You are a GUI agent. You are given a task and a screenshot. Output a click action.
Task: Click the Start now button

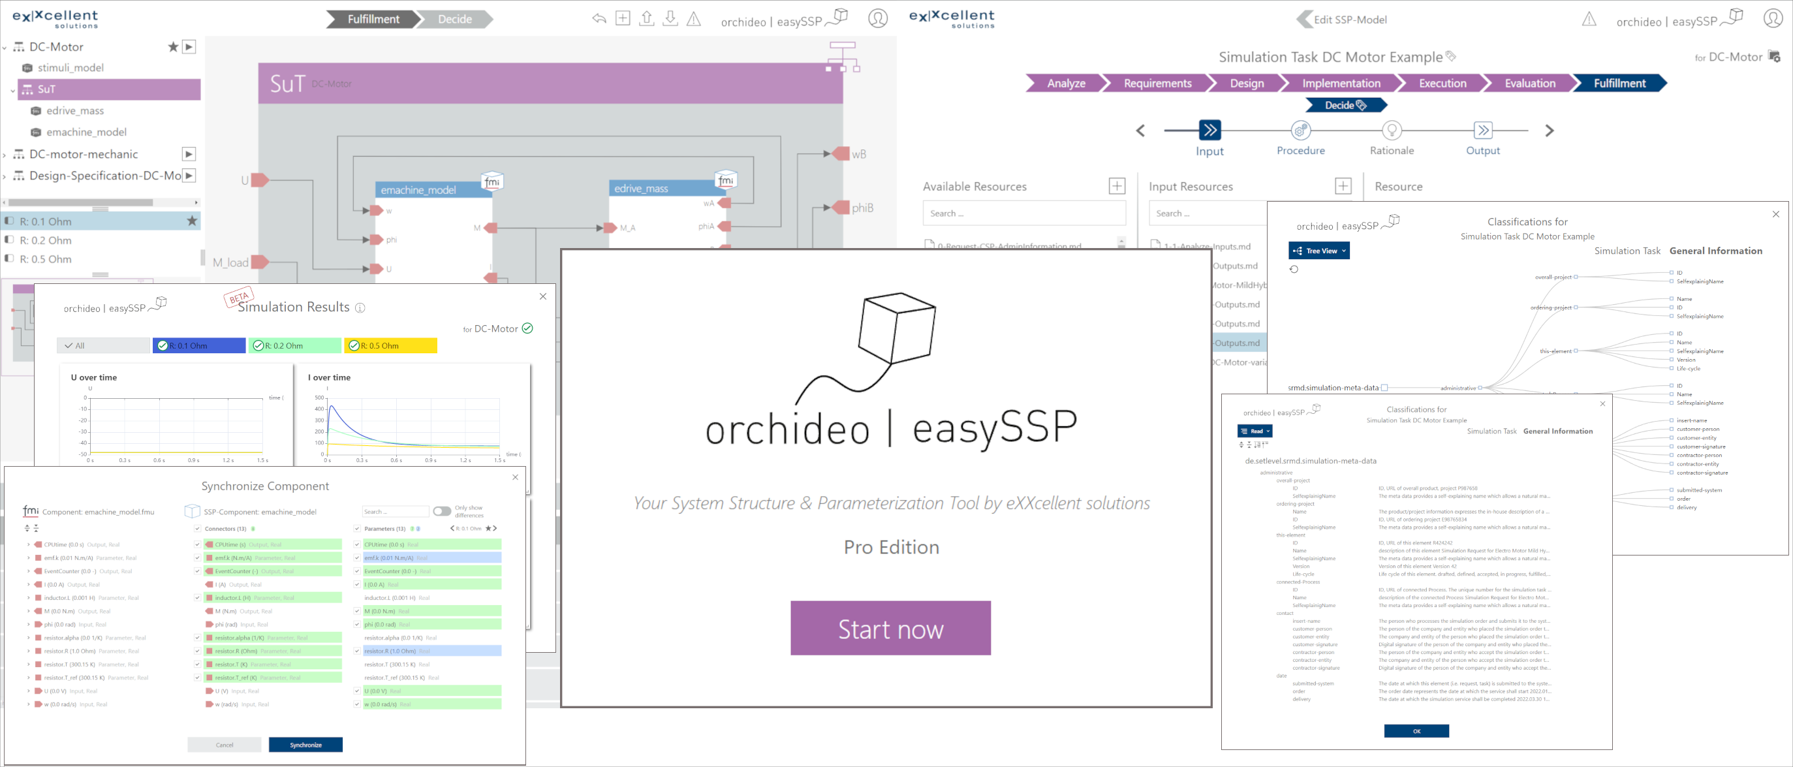[890, 628]
